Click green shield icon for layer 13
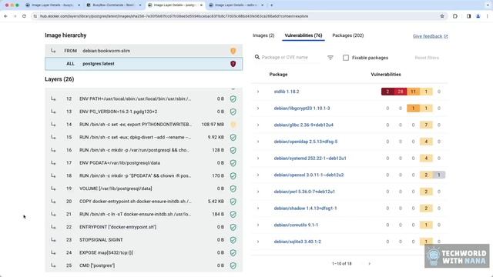Screen dimensions: 493x277 [x=233, y=112]
